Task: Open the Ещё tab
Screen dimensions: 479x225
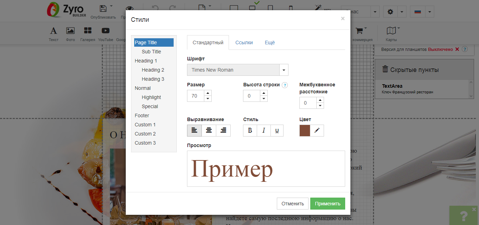Action: click(269, 42)
